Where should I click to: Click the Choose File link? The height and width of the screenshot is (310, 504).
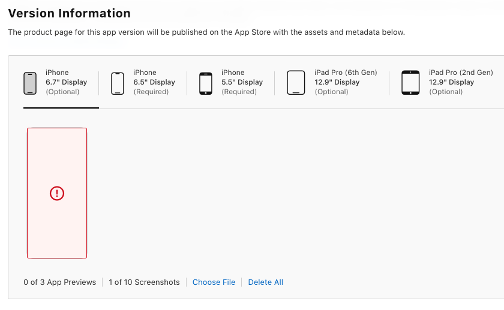tap(214, 282)
